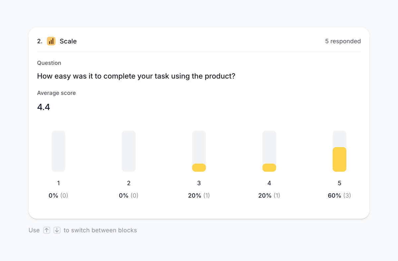Click the 60% (3) result label
398x261 pixels.
point(339,195)
